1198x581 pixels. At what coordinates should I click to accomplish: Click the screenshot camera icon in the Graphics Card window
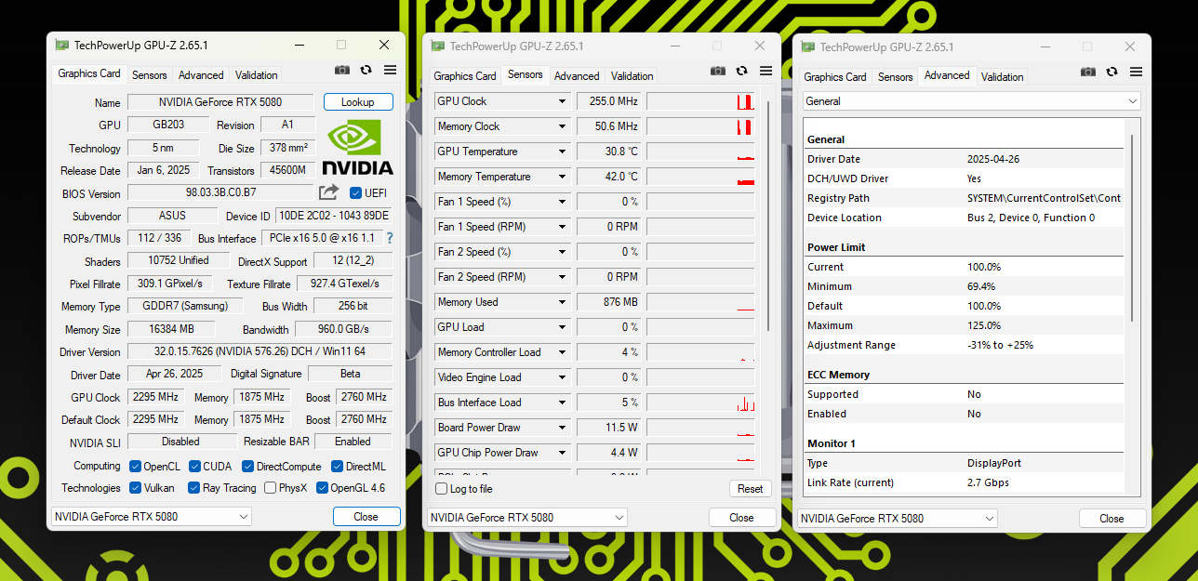[x=342, y=70]
